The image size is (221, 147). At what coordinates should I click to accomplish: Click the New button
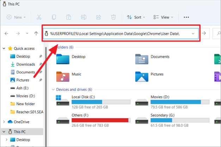[16, 17]
